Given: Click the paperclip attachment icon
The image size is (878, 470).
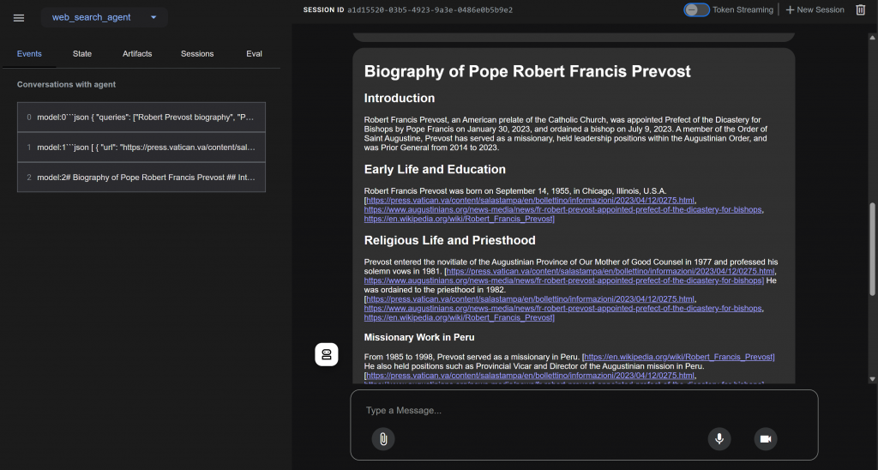Looking at the screenshot, I should tap(383, 438).
